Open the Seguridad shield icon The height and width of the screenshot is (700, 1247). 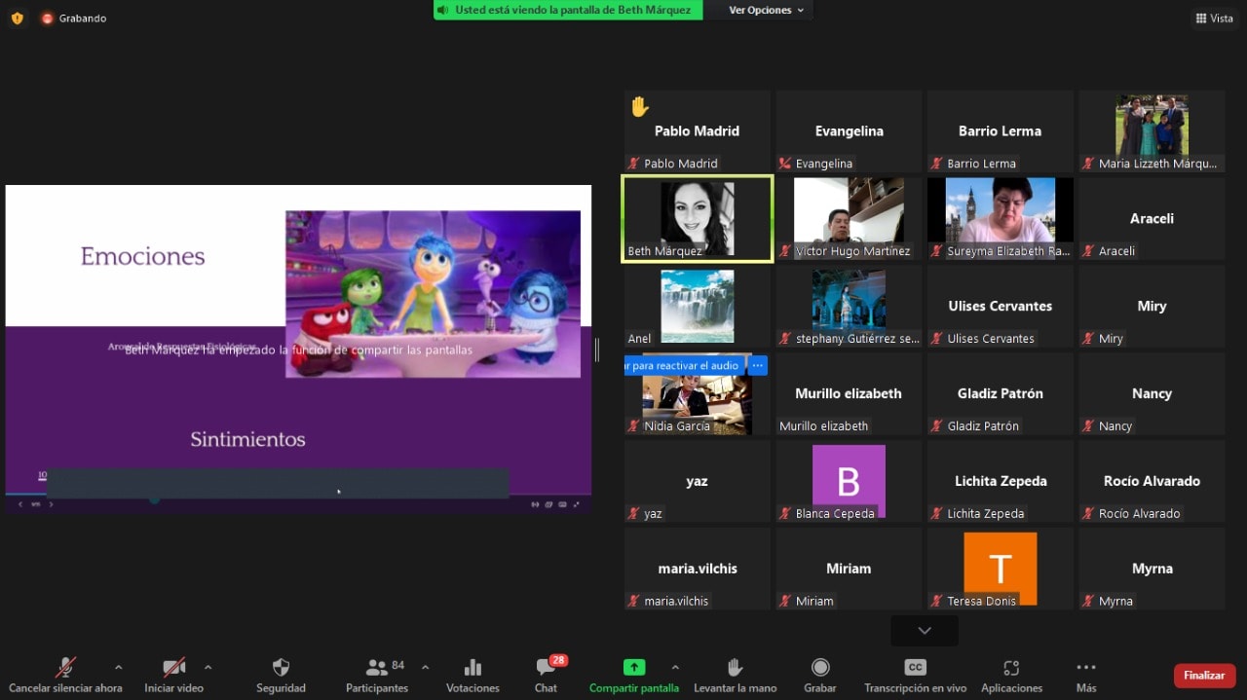click(281, 668)
